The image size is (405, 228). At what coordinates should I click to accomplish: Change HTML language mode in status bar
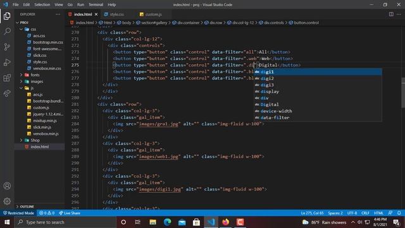pyautogui.click(x=378, y=213)
